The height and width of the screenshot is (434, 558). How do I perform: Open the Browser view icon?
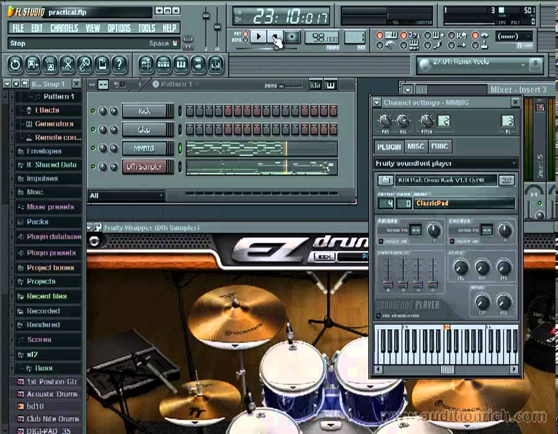coord(198,64)
